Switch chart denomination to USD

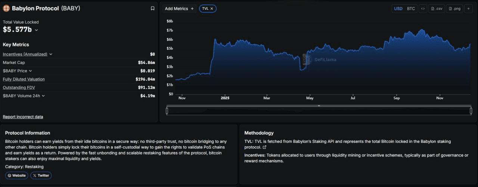coord(398,9)
